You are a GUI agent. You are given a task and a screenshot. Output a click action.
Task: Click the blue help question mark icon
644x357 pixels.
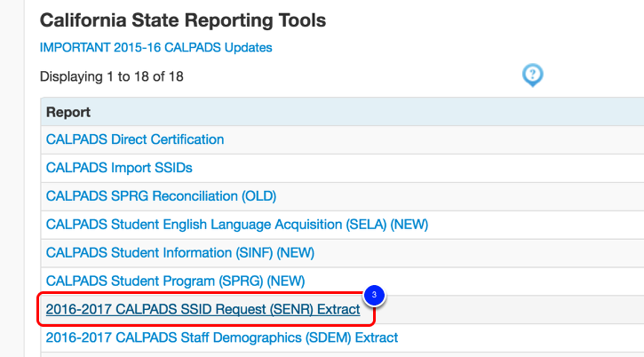click(532, 75)
